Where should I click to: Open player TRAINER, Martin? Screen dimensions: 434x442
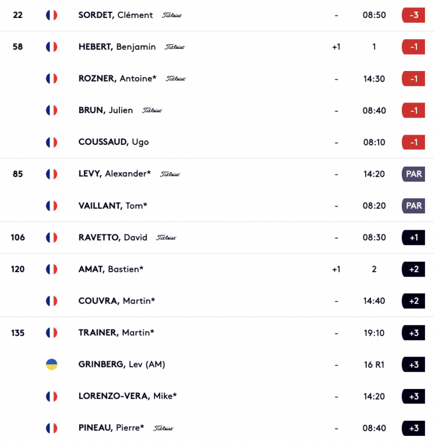pos(116,333)
